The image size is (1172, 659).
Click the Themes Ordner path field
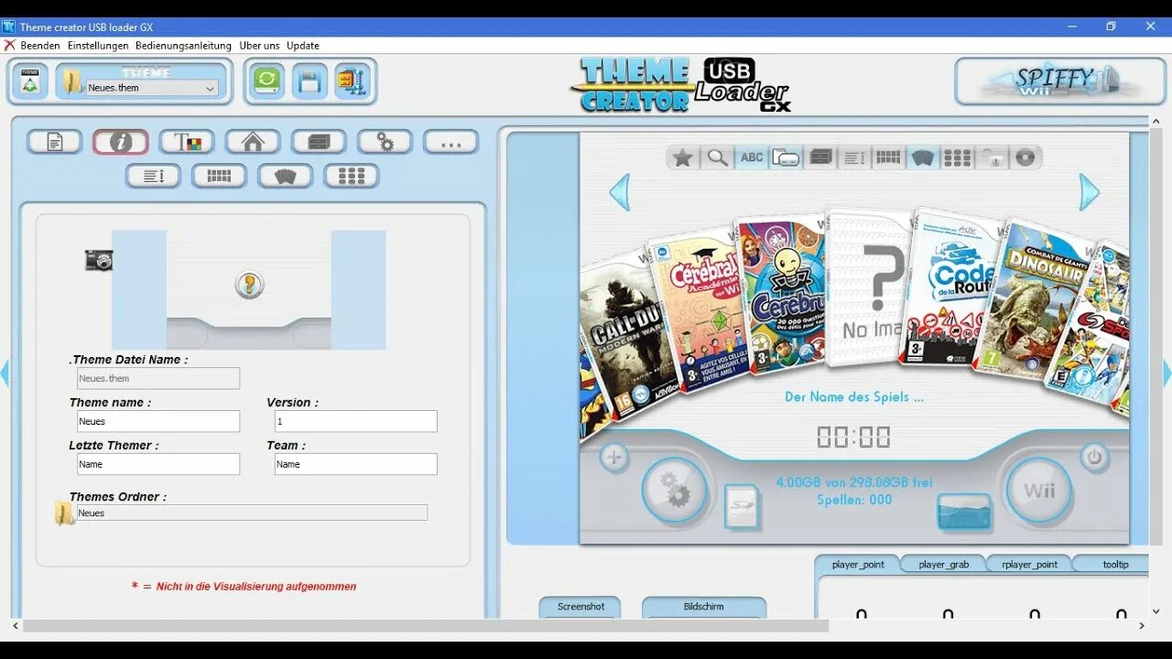(252, 513)
